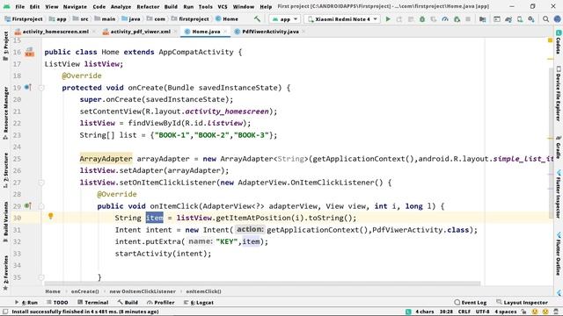Toggle the Device File Explorer side panel

559,94
